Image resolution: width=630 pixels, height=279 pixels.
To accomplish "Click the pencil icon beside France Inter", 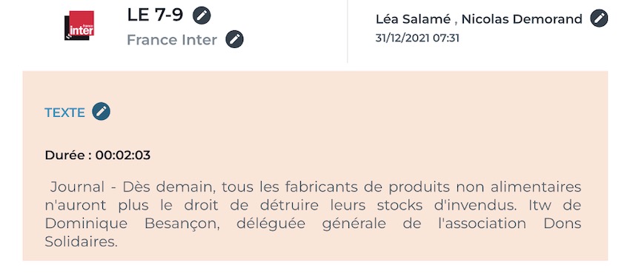I will [235, 39].
